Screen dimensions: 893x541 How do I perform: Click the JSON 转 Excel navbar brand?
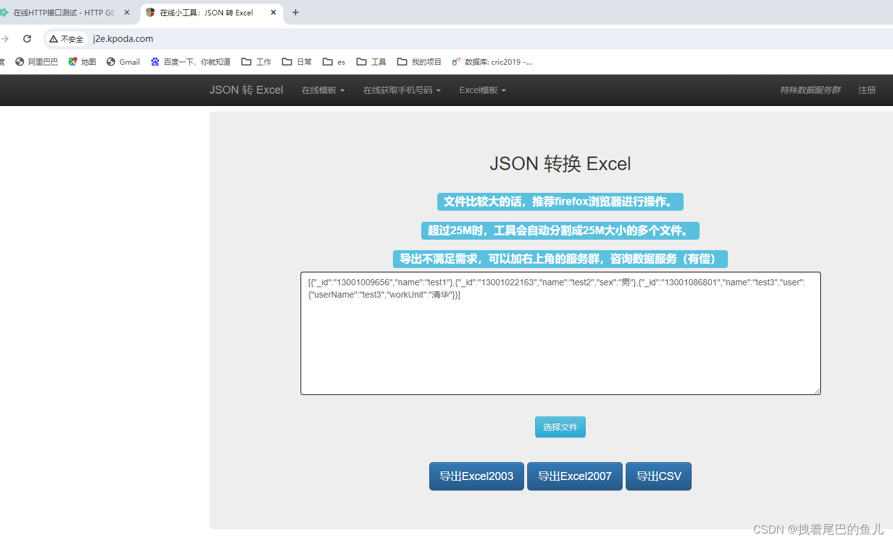(246, 90)
